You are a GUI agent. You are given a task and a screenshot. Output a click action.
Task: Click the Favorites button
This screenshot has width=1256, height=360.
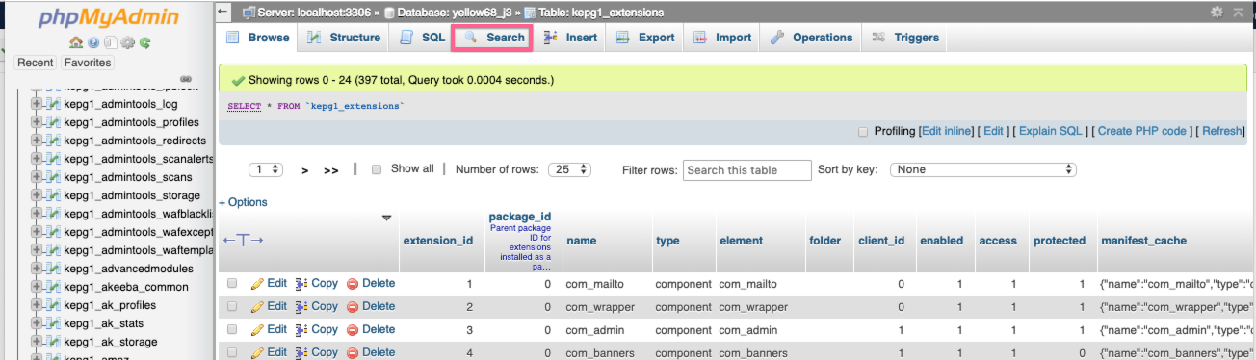88,63
